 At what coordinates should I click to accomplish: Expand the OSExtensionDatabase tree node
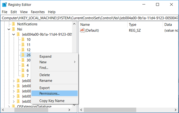(x=9, y=107)
